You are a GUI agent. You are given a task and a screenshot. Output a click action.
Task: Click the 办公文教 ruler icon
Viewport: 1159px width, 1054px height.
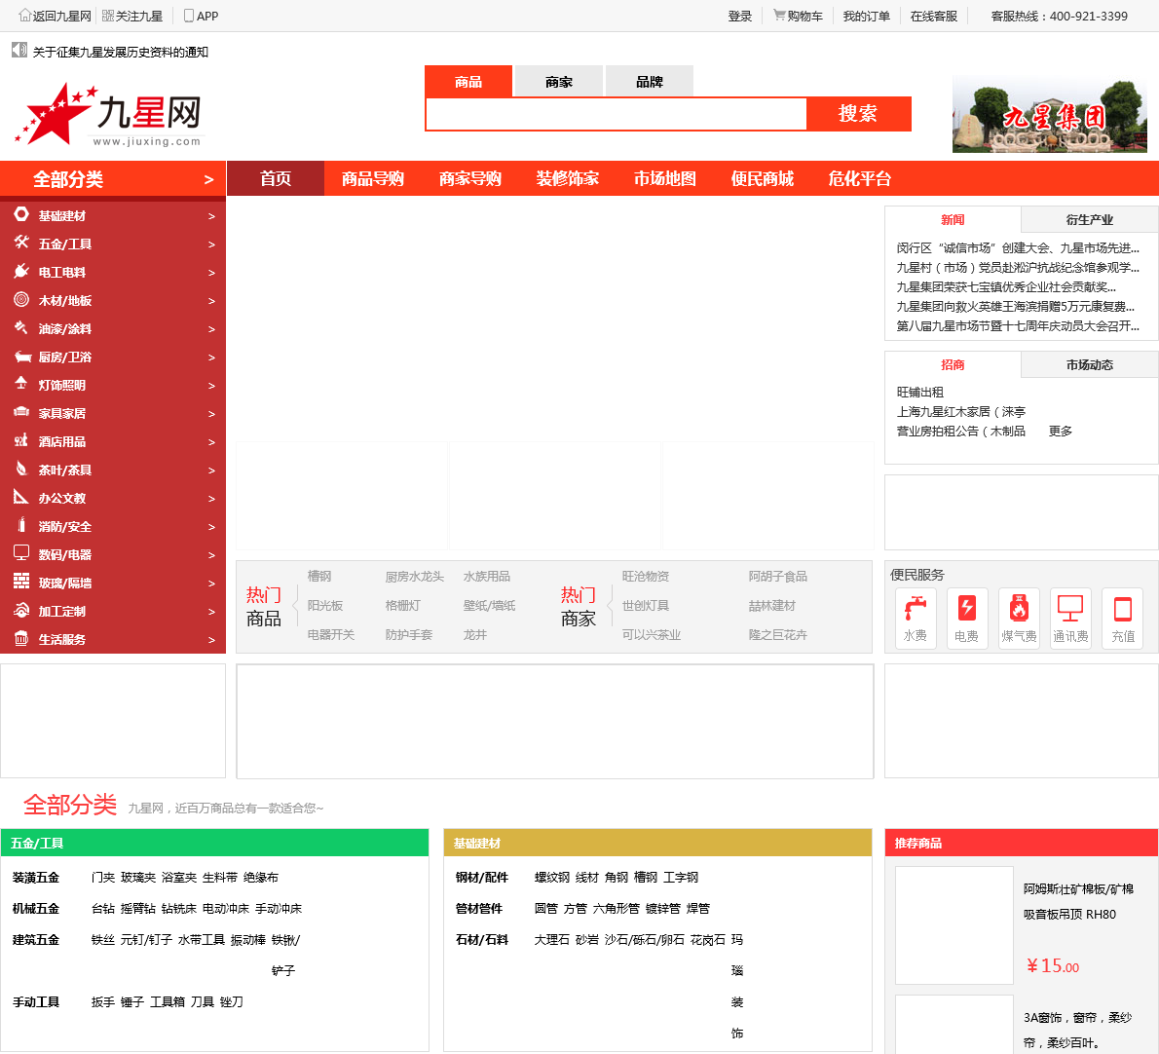pos(21,497)
